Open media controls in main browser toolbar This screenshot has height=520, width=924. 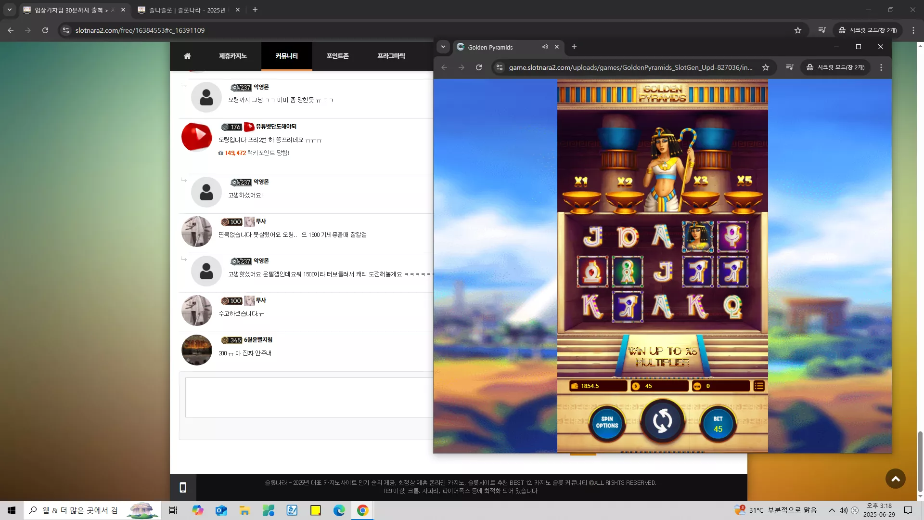pos(822,30)
